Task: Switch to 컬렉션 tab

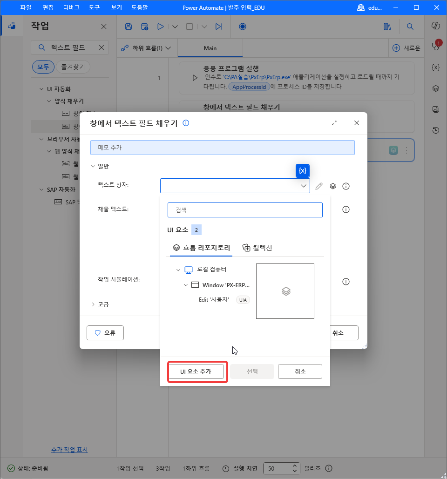Action: point(257,248)
